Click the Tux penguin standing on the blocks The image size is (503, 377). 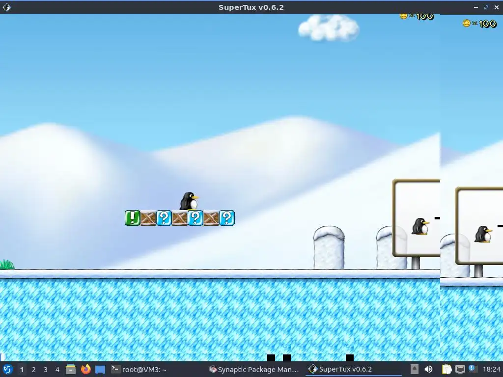pyautogui.click(x=189, y=201)
